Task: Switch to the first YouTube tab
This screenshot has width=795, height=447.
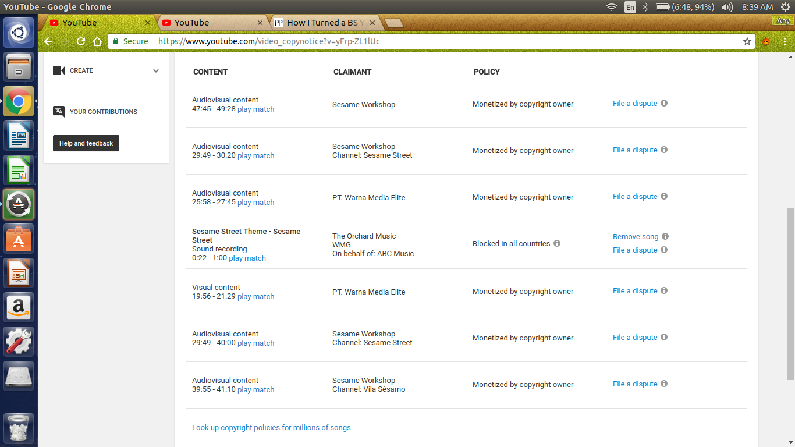Action: tap(96, 23)
